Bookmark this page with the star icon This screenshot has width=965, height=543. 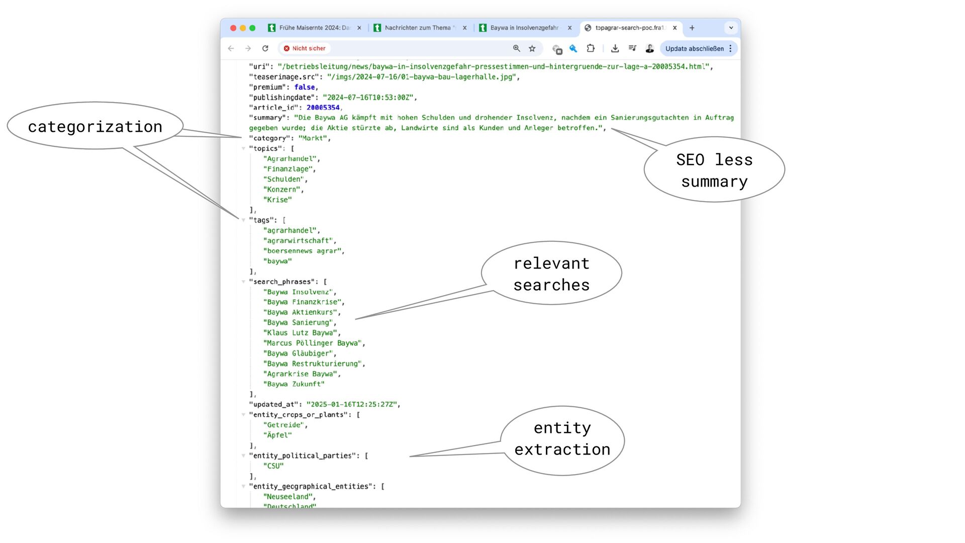click(532, 48)
